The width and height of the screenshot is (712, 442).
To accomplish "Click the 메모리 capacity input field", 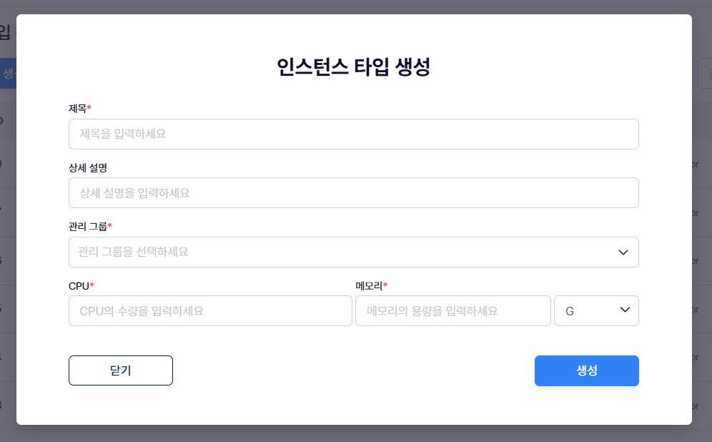I will 453,311.
